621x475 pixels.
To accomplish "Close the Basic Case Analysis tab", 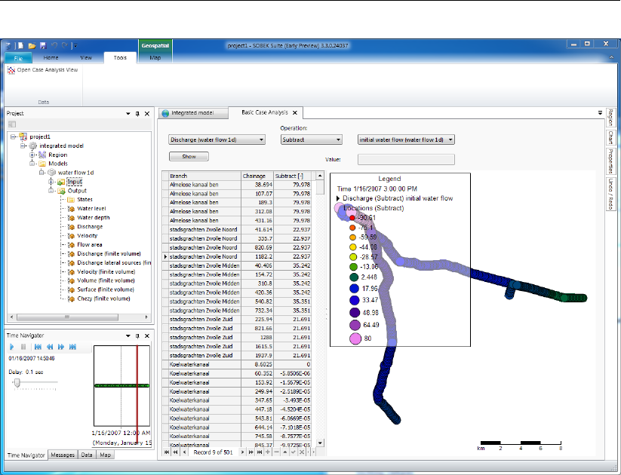I will (x=296, y=113).
